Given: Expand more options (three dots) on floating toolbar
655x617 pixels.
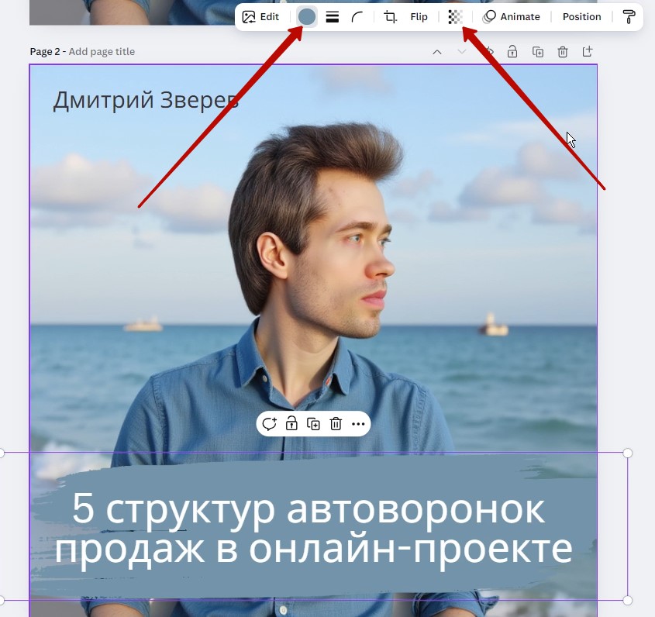Looking at the screenshot, I should click(358, 424).
